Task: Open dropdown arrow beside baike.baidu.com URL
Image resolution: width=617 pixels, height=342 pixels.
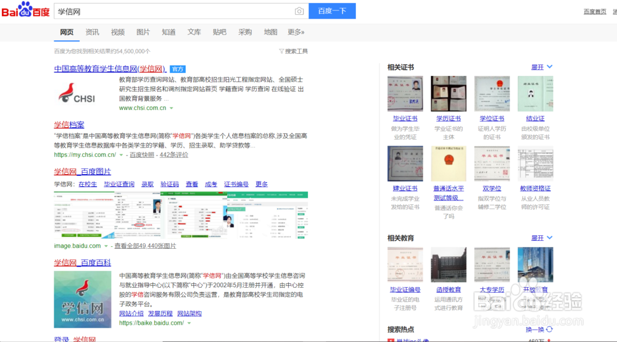Action: click(189, 323)
